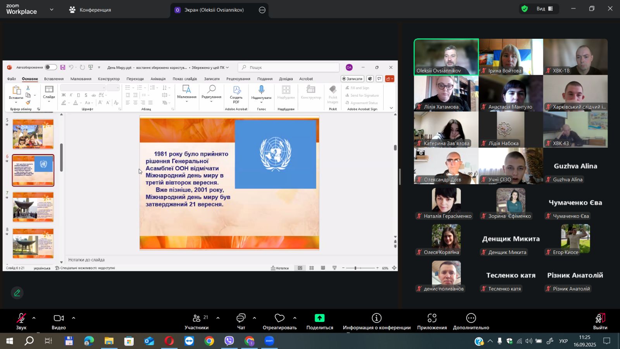This screenshot has height=349, width=620.
Task: Toggle underline П formatting
Action: pyautogui.click(x=78, y=95)
